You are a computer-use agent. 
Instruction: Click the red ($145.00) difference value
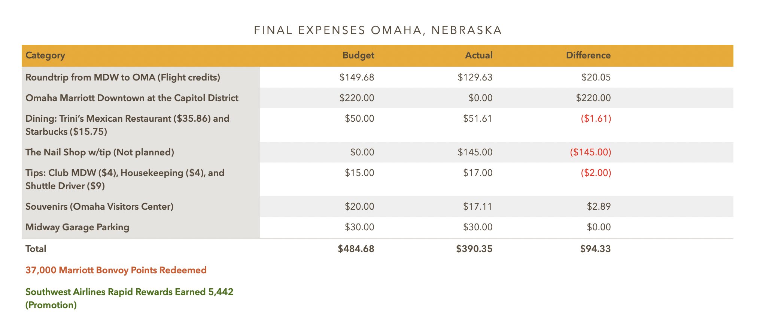590,152
